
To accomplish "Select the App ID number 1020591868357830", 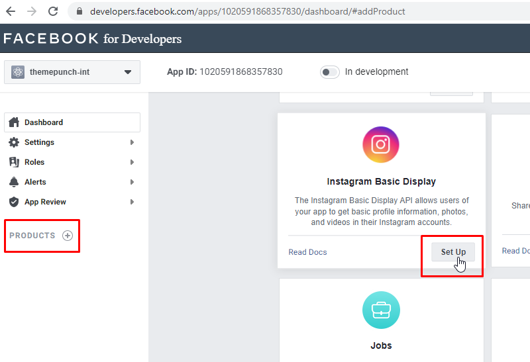I will point(241,71).
